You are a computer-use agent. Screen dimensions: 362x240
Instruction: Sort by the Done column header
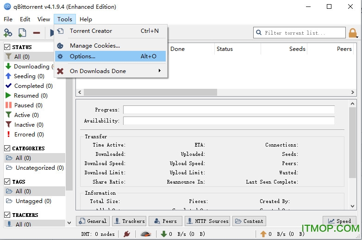(x=191, y=49)
